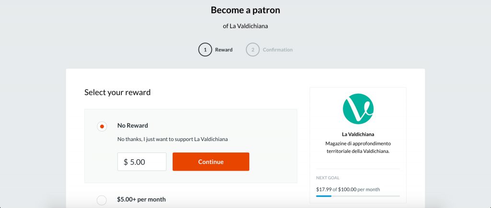Viewport: 491px width, 208px height.
Task: Select the $5.00+ per month radio button
Action: (x=102, y=200)
